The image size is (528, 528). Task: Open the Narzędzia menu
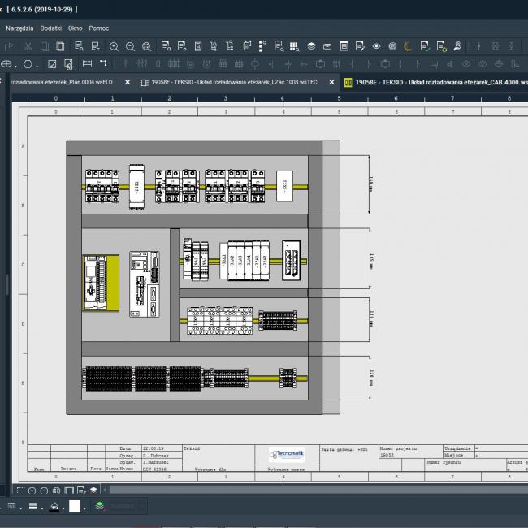(19, 28)
